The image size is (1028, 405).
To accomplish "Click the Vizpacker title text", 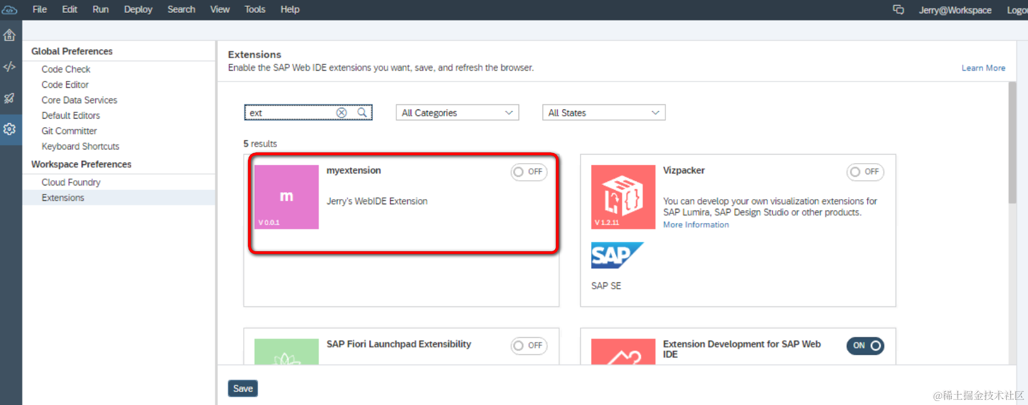I will [684, 171].
